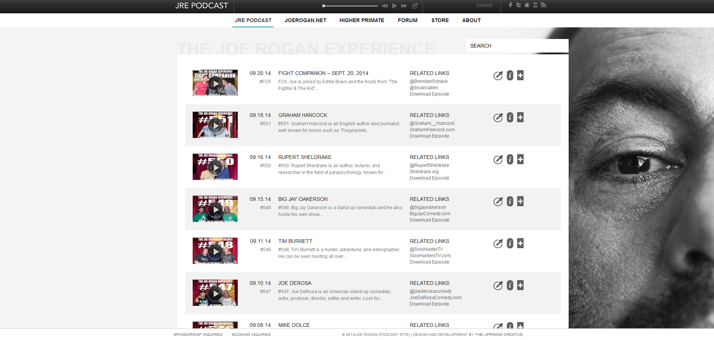Click the pop-out arrow icon for Rupert Sheldrake
The width and height of the screenshot is (714, 340).
[x=498, y=160]
